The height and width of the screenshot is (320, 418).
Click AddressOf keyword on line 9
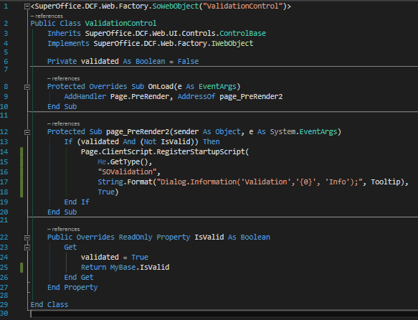coord(196,97)
